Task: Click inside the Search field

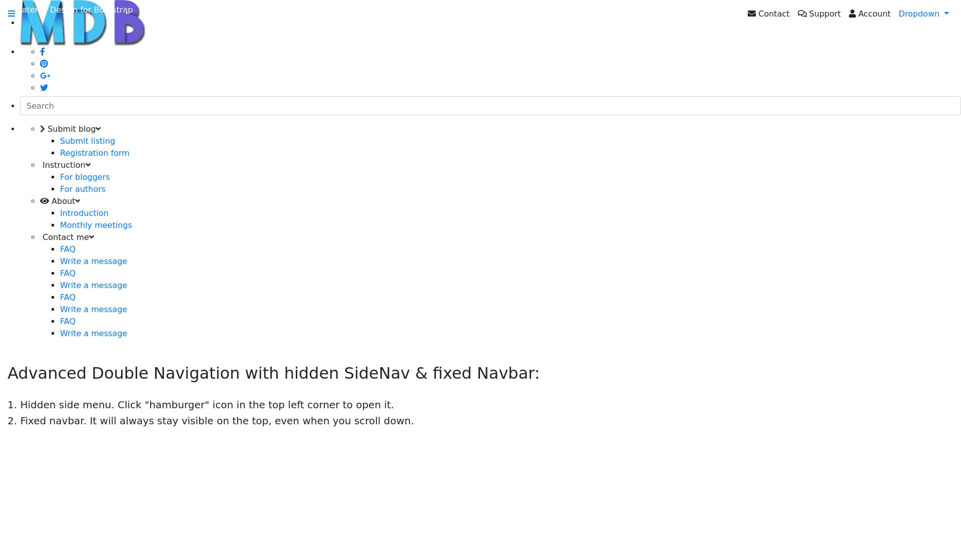Action: (491, 106)
